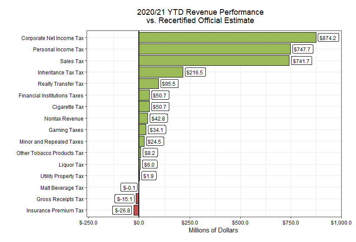
Task: Select the Nontax Revenue bar
Action: pos(143,118)
